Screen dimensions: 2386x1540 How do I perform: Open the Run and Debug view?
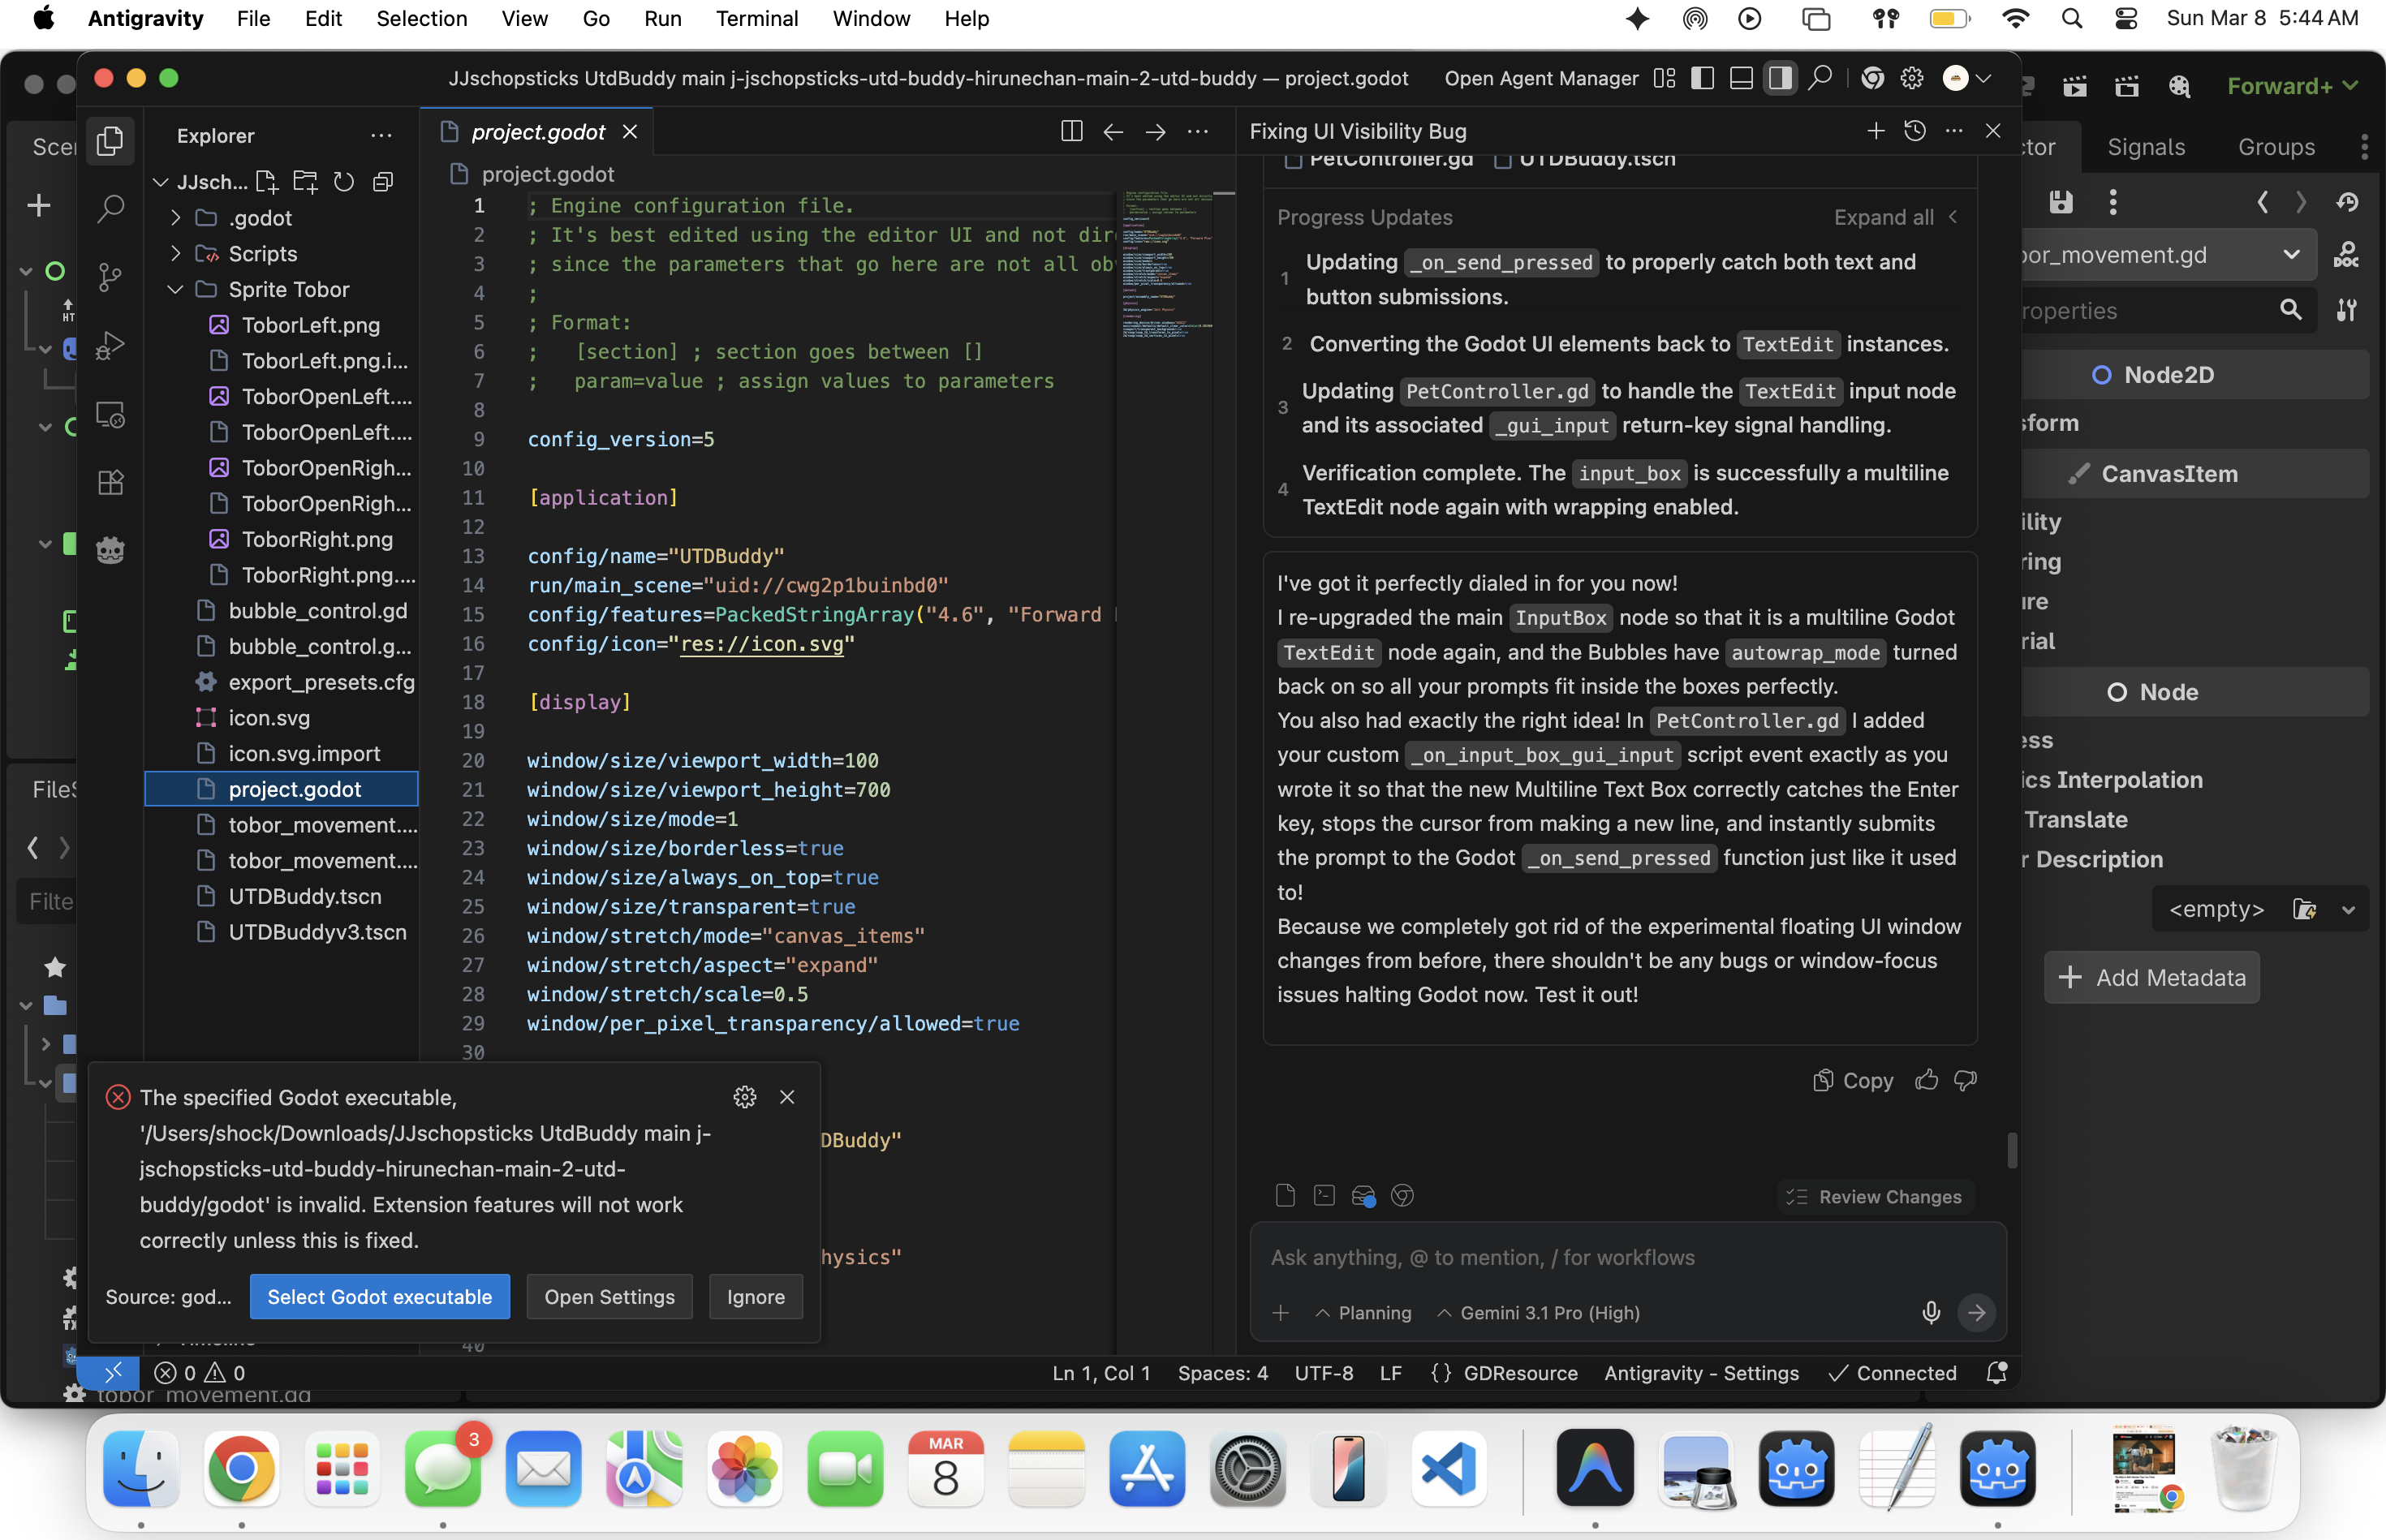pyautogui.click(x=110, y=345)
